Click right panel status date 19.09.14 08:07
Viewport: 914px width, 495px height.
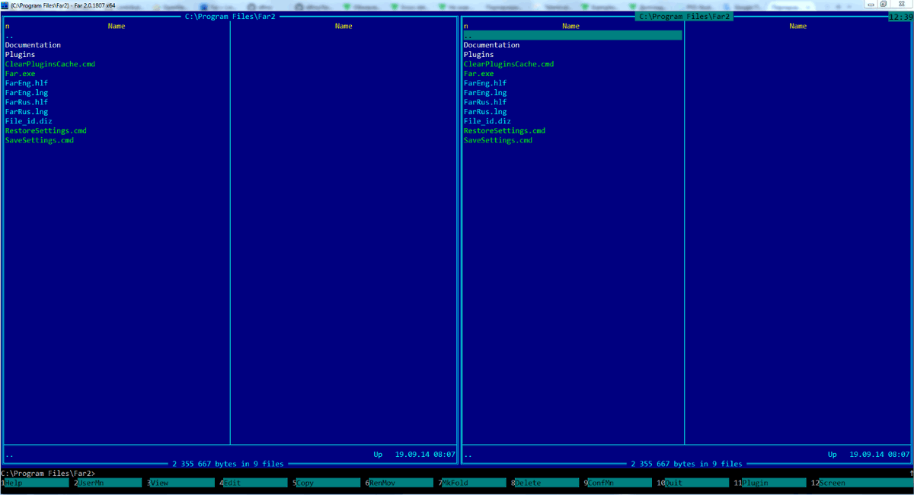[880, 455]
